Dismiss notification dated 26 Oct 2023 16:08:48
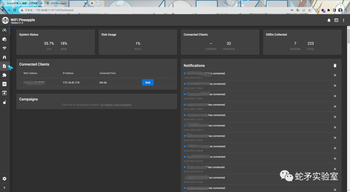The height and width of the screenshot is (192, 350). [335, 148]
